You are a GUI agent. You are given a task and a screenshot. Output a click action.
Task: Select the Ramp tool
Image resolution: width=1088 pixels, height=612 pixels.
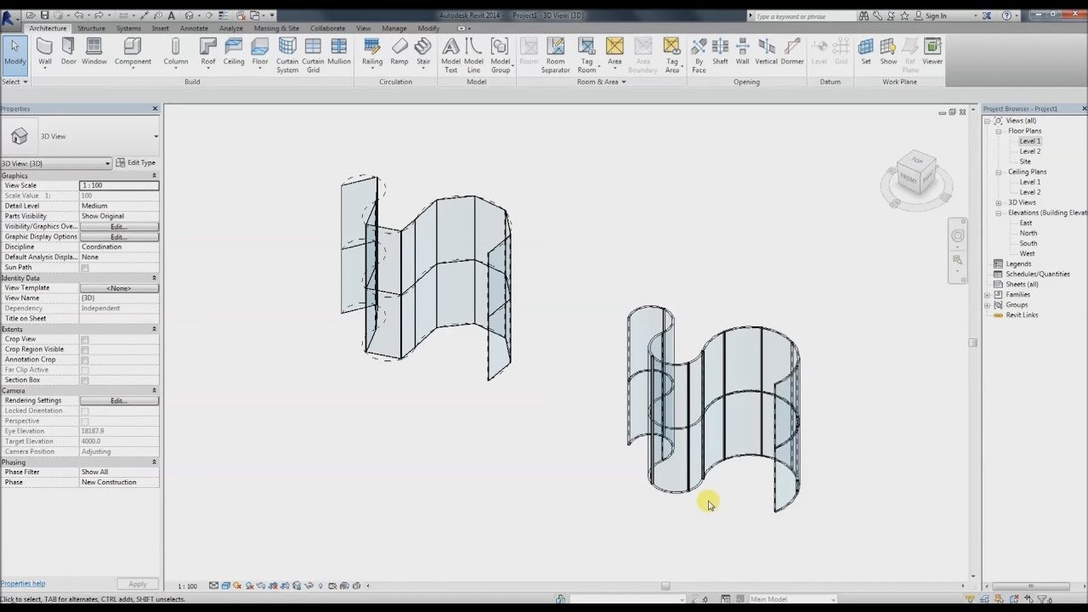pos(399,53)
